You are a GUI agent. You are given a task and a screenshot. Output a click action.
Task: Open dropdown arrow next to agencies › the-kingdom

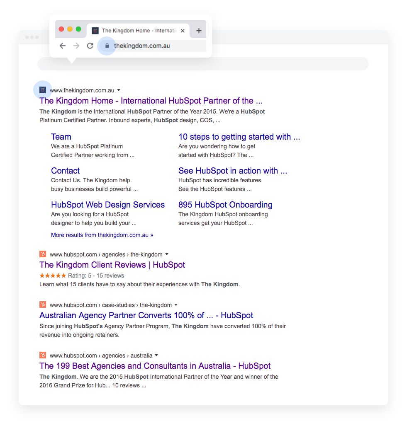tap(167, 254)
